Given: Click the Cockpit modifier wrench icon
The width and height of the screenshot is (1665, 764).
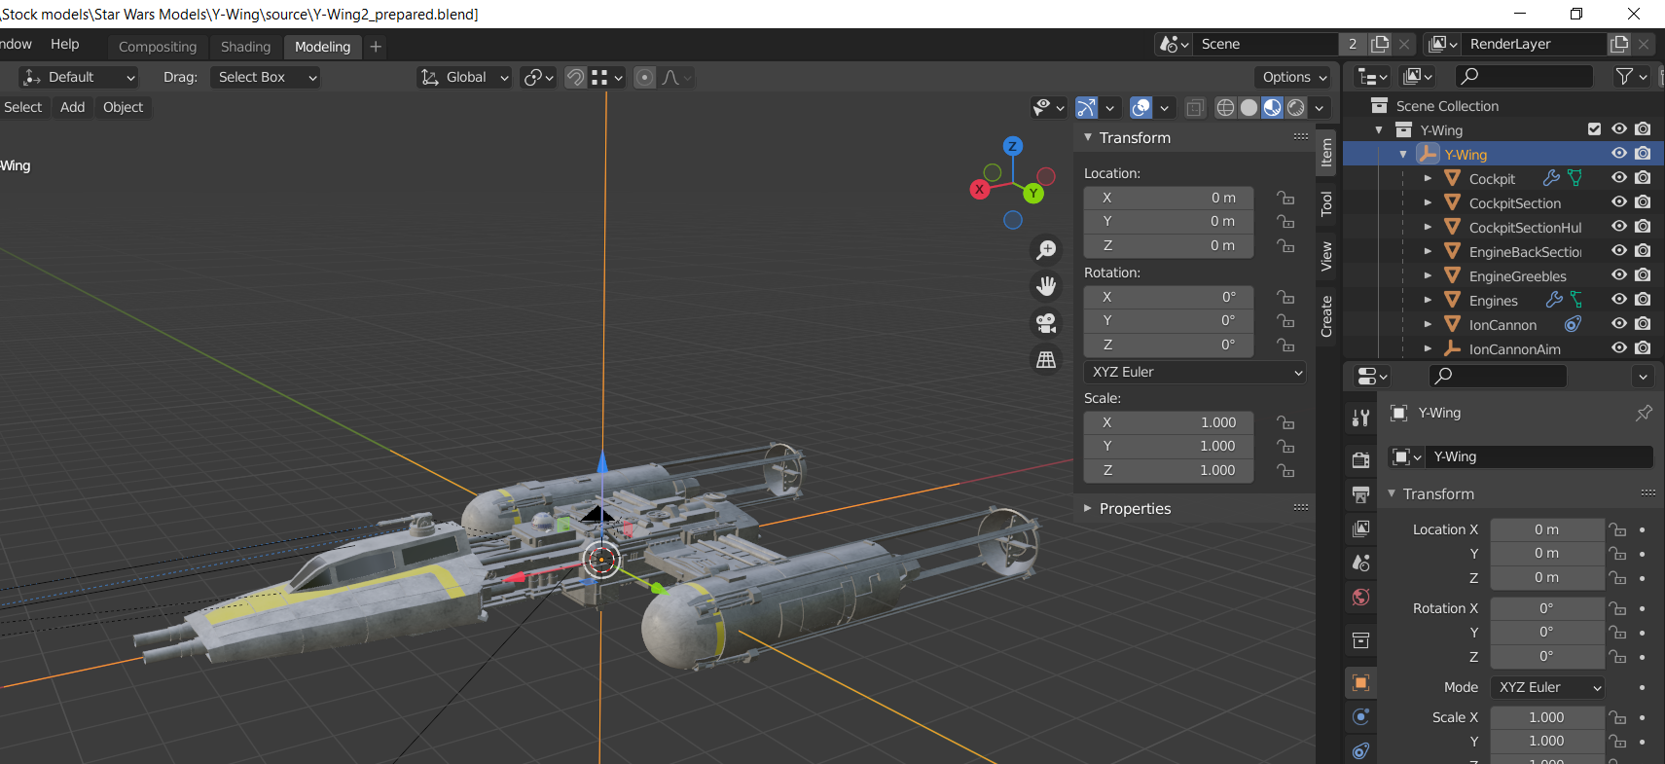Looking at the screenshot, I should [1551, 178].
